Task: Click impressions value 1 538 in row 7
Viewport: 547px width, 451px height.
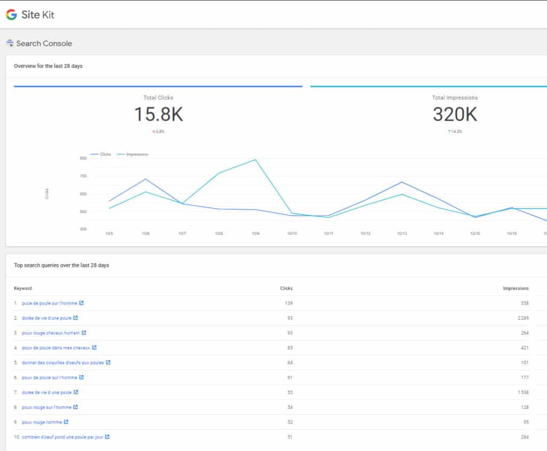Action: pyautogui.click(x=523, y=392)
